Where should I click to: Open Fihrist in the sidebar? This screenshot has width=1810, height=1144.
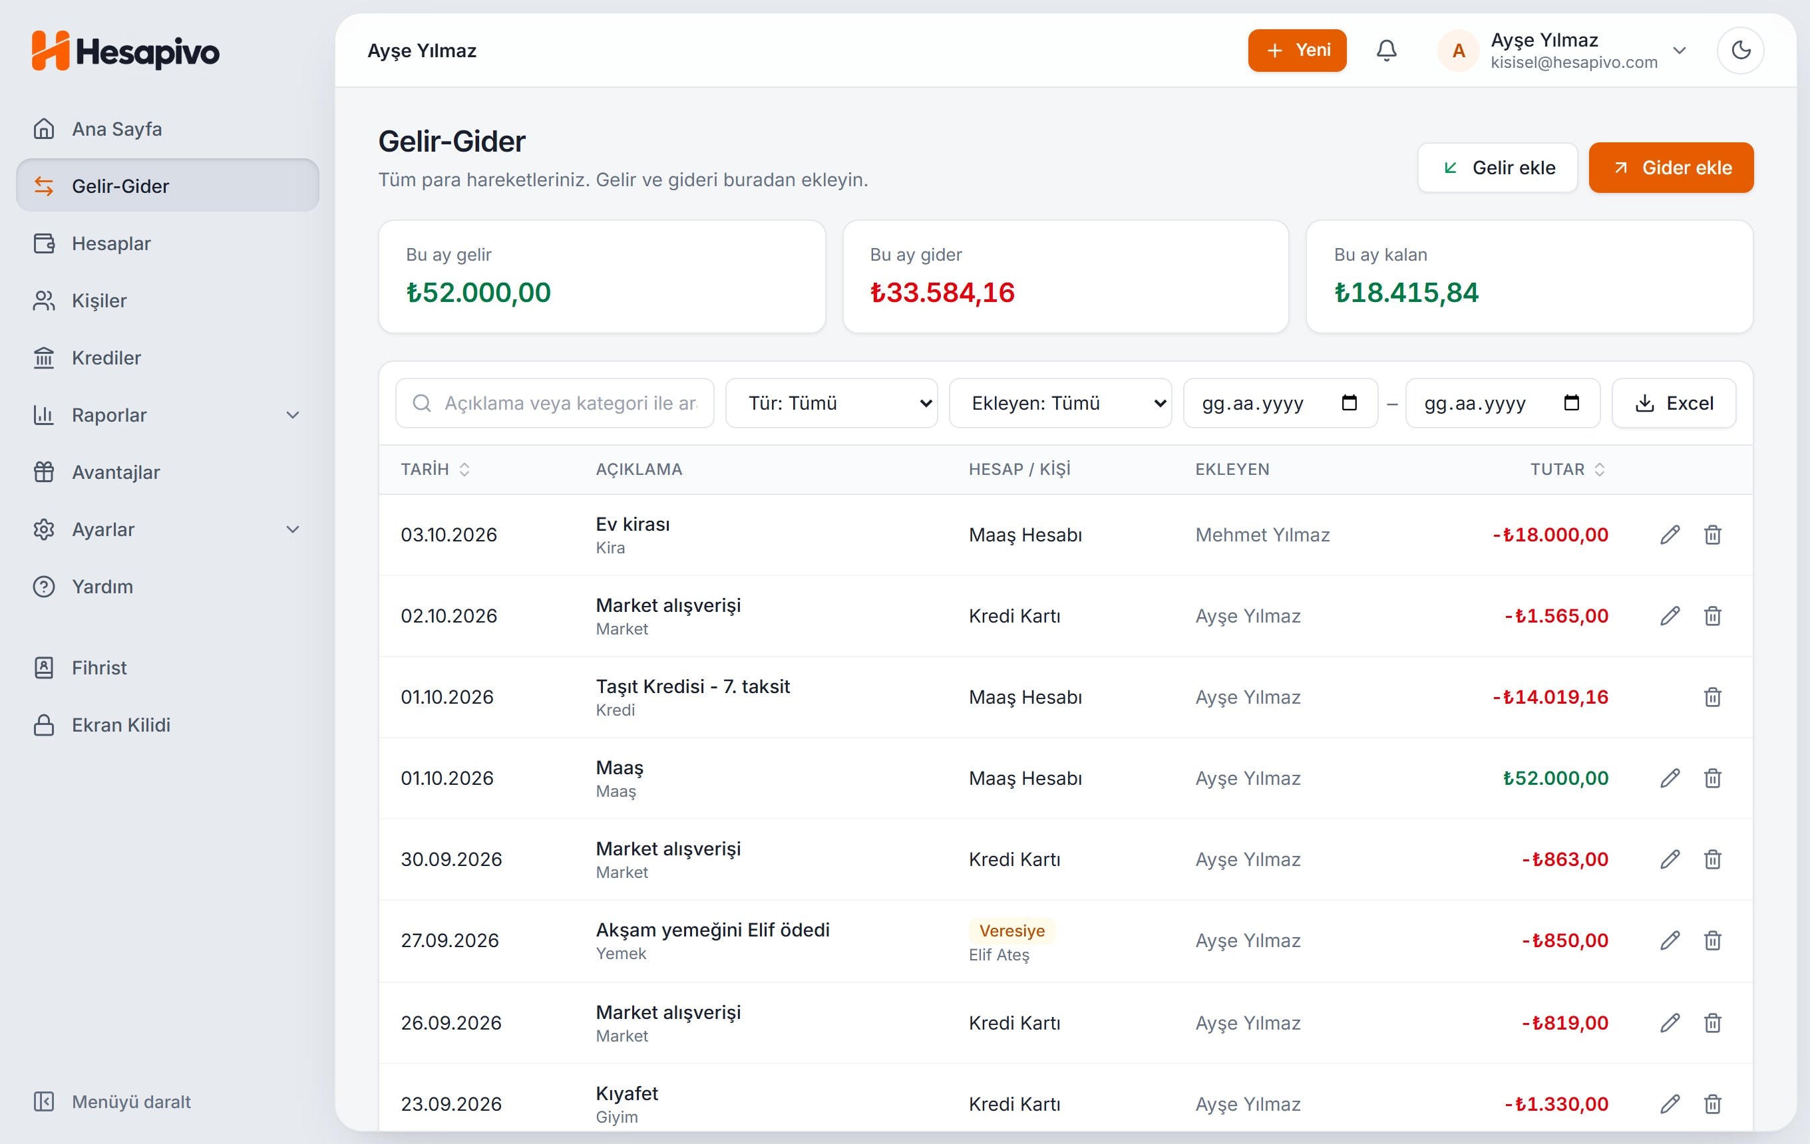[x=168, y=668]
